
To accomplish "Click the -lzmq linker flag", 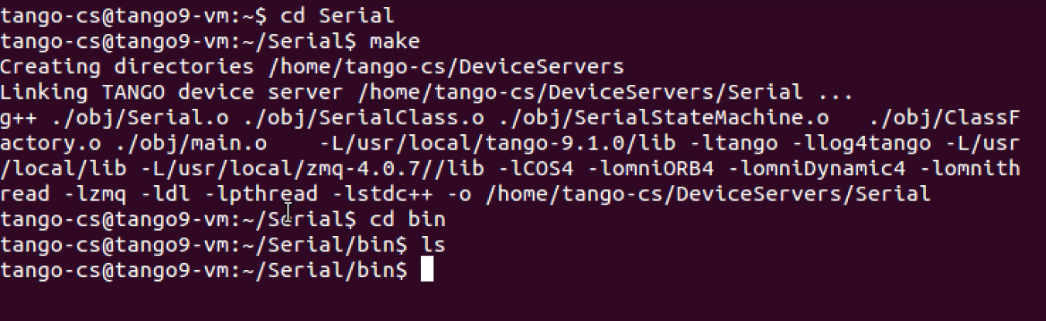I will tap(96, 194).
